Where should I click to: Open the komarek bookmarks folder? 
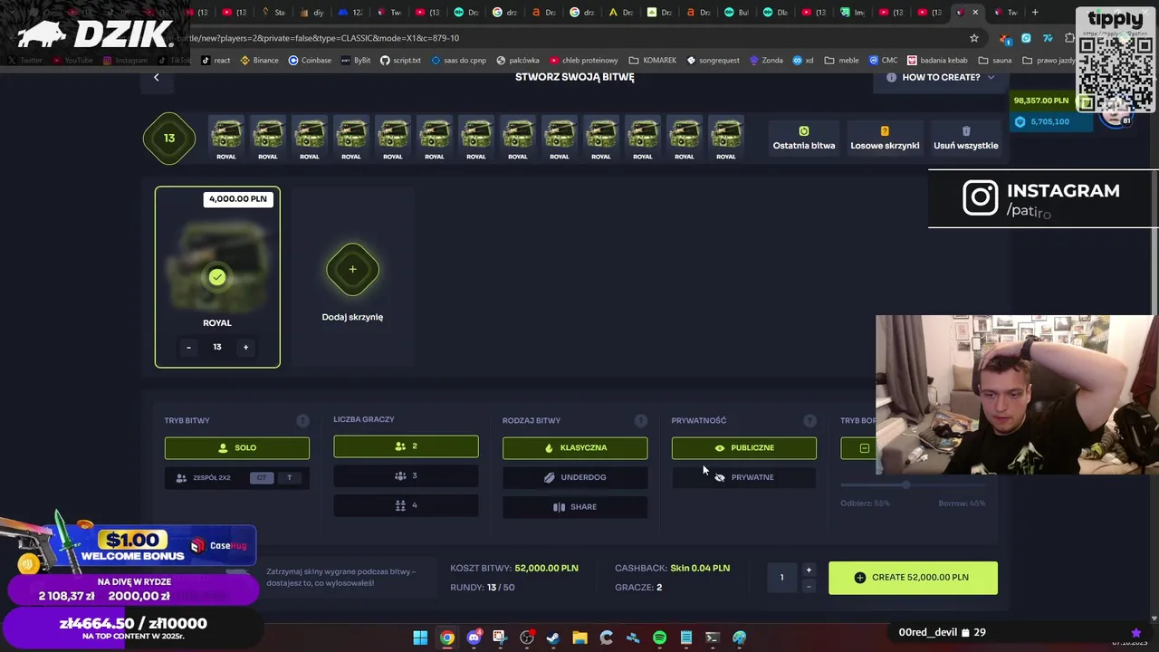[652, 61]
